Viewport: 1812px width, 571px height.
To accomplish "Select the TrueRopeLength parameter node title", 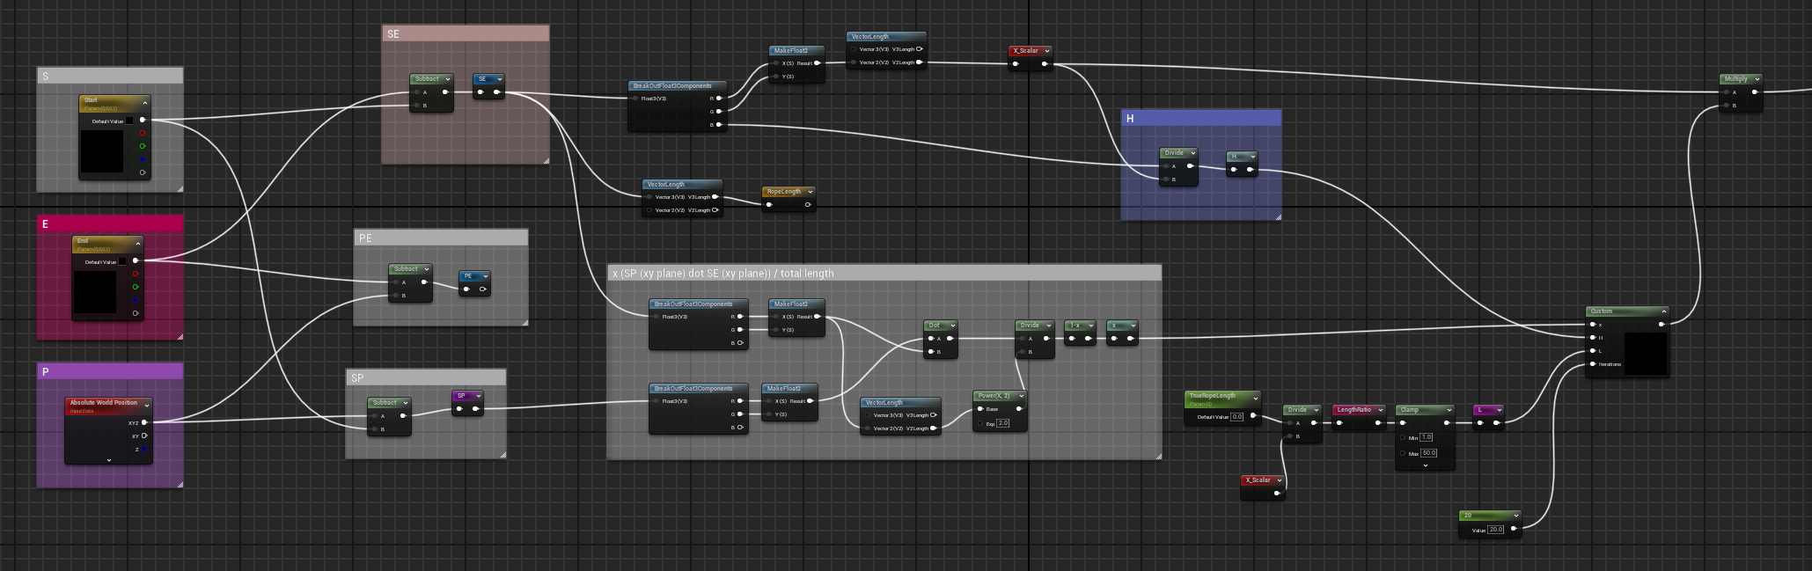I will 1213,396.
